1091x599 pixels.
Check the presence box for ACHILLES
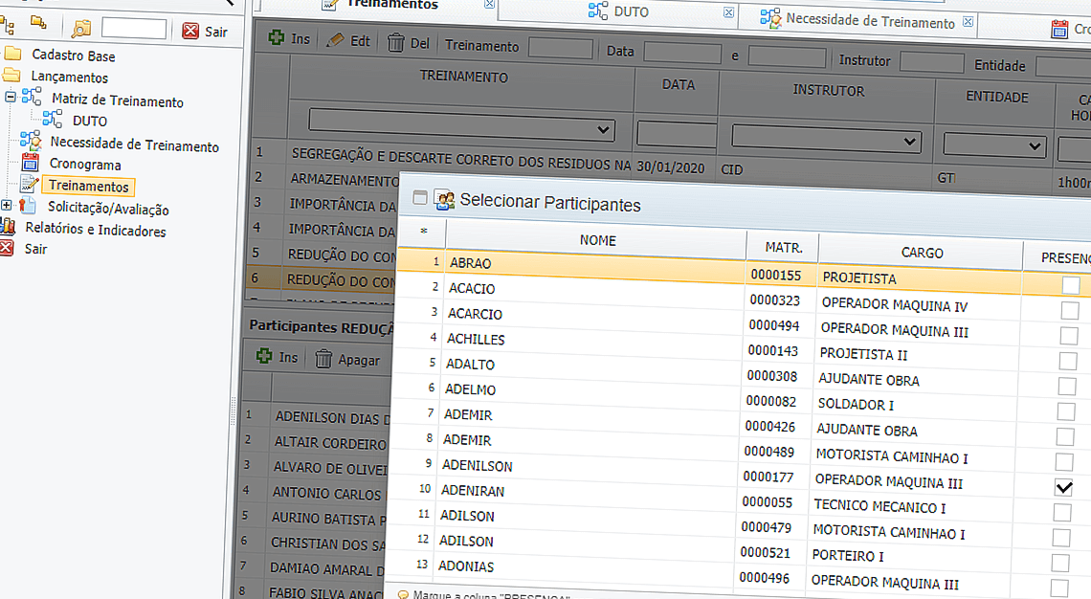click(1067, 361)
